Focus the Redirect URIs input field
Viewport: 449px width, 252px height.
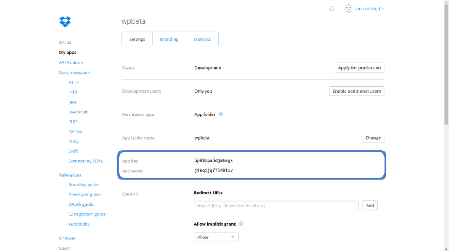tap(276, 205)
